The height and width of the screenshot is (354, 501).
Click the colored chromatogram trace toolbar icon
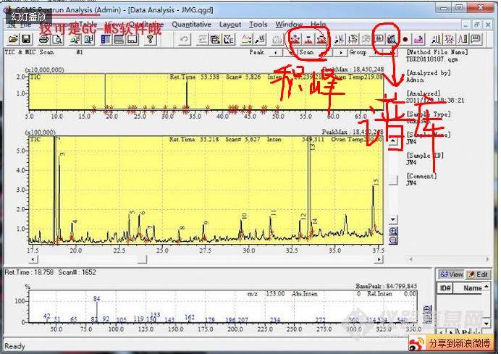pyautogui.click(x=246, y=39)
